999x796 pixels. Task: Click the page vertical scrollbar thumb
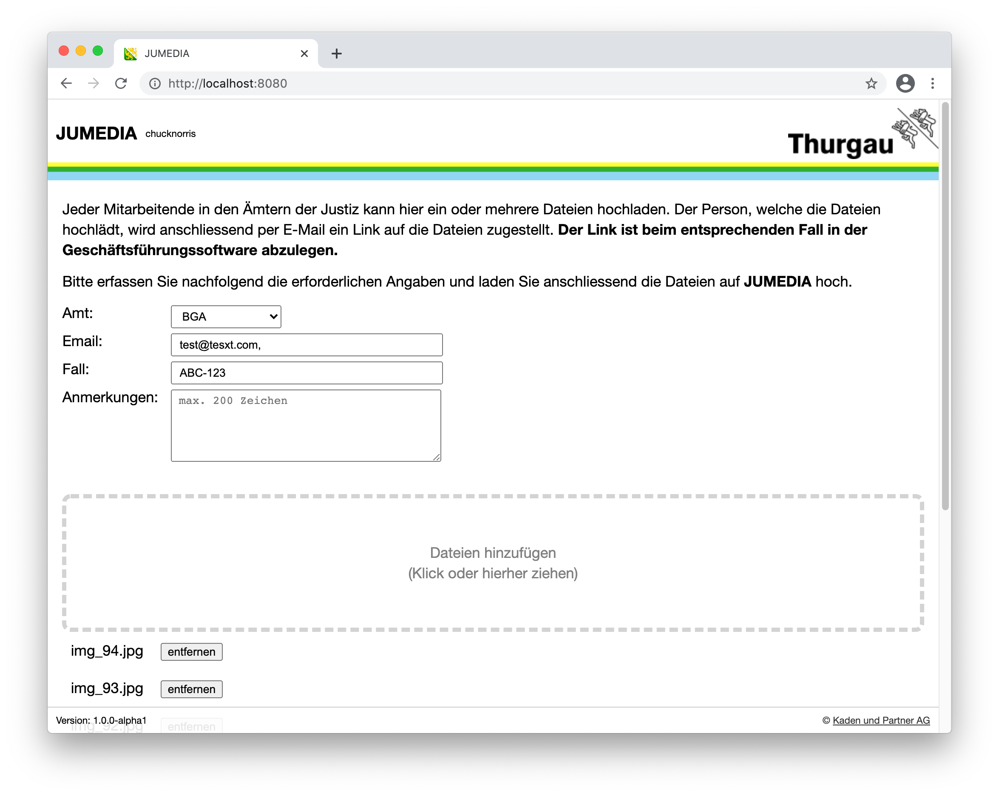(x=945, y=306)
